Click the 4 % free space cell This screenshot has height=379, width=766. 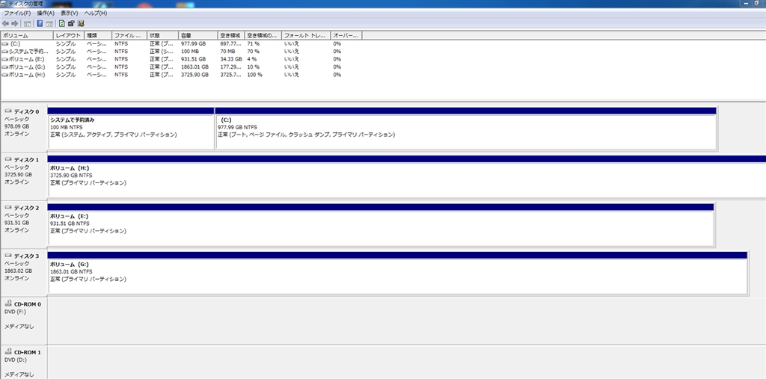coord(251,59)
